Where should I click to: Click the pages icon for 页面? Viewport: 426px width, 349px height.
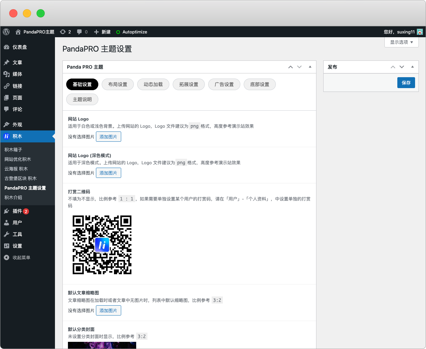[x=6, y=98]
